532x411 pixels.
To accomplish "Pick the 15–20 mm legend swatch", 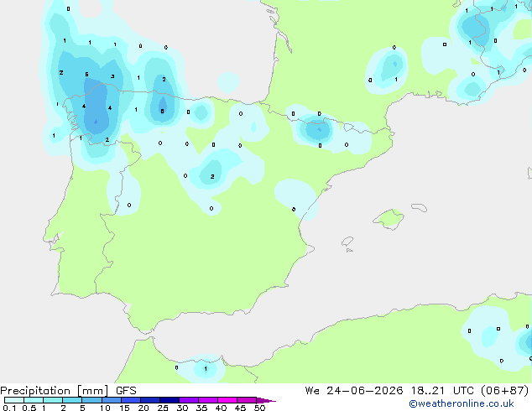I will coord(130,400).
